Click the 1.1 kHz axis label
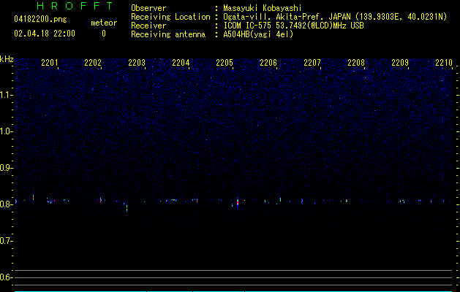Viewport: 460px width, 292px height. point(7,95)
